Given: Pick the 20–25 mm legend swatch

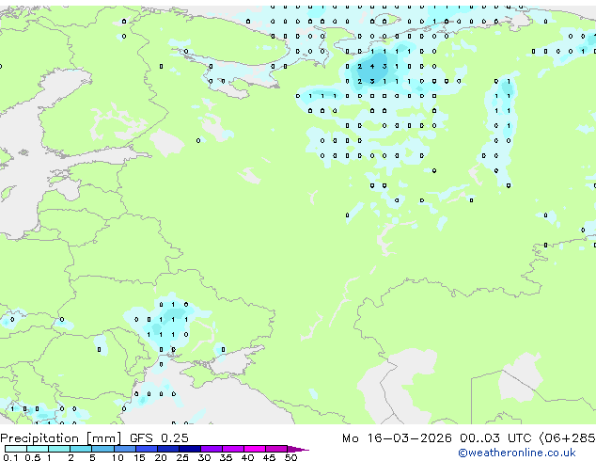Looking at the screenshot, I should (167, 449).
